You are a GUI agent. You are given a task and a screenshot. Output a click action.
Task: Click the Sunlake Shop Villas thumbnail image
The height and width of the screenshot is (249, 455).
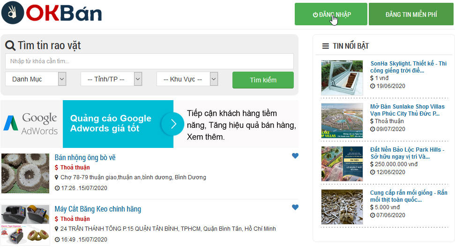click(342, 121)
